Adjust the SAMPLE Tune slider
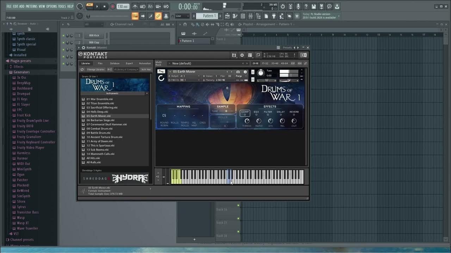The height and width of the screenshot is (253, 451). click(x=226, y=111)
